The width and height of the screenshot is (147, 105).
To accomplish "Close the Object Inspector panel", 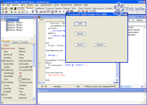I will tap(35, 17).
